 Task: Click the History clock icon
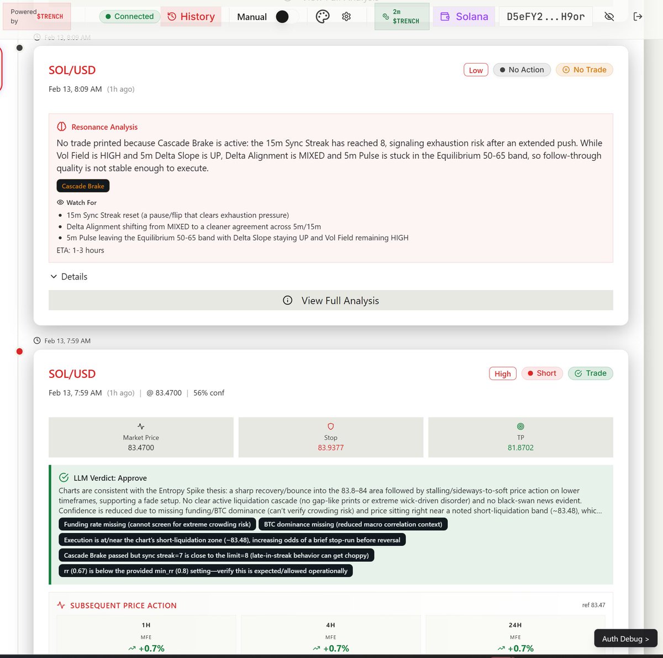tap(172, 17)
